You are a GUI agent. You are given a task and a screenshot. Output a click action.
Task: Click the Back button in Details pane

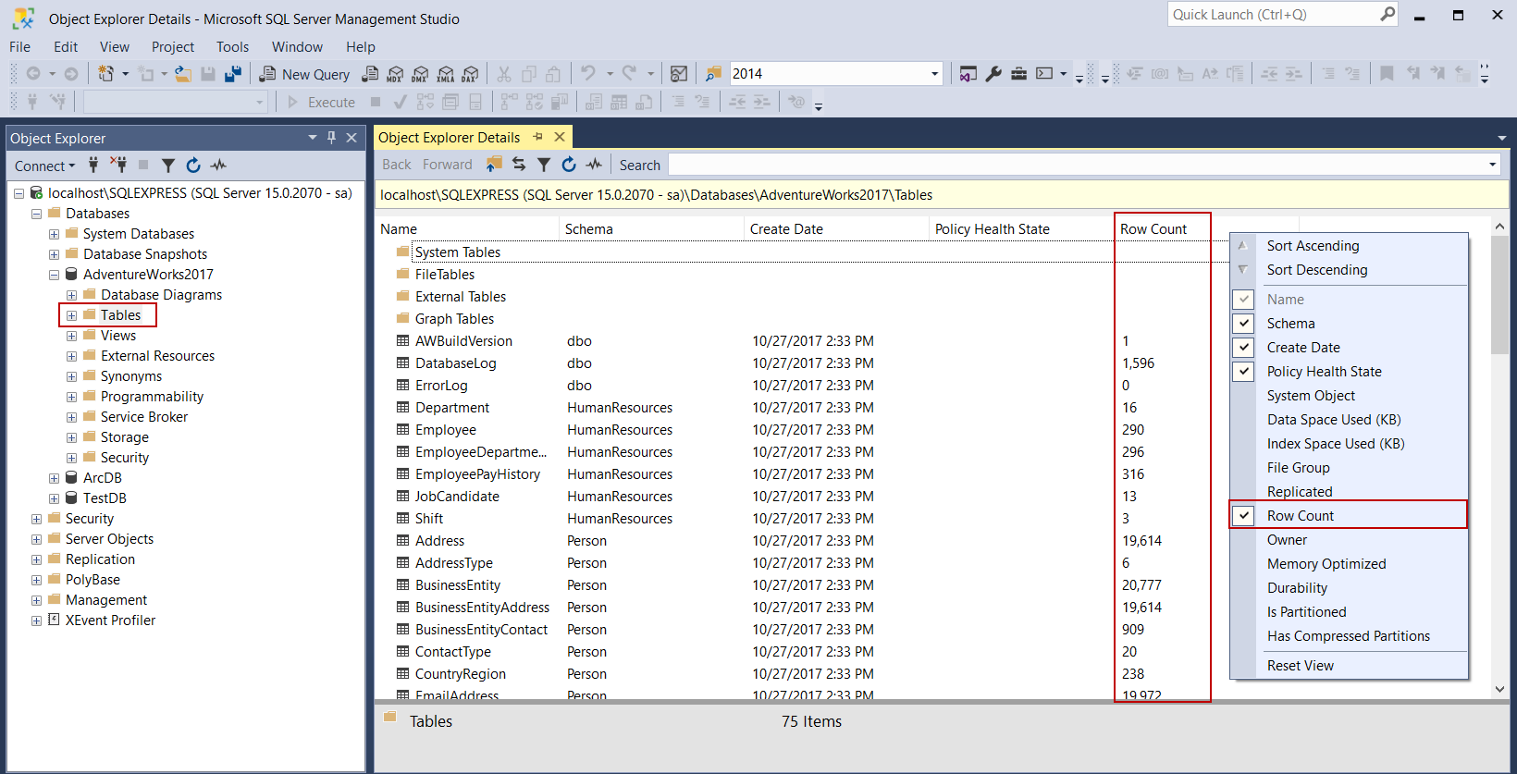(396, 165)
